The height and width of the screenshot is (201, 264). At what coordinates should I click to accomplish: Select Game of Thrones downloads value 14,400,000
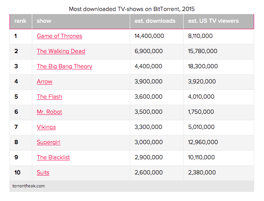(149, 36)
